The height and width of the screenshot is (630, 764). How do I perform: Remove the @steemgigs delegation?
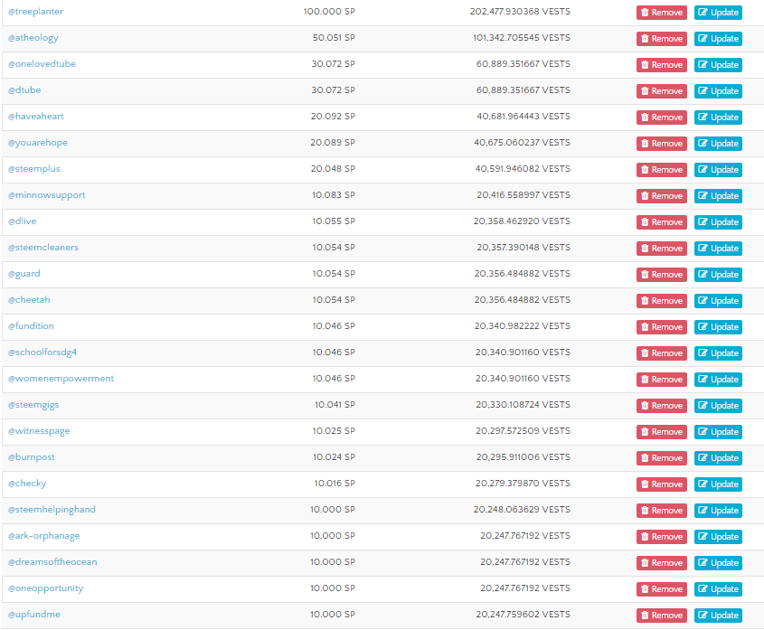point(662,406)
